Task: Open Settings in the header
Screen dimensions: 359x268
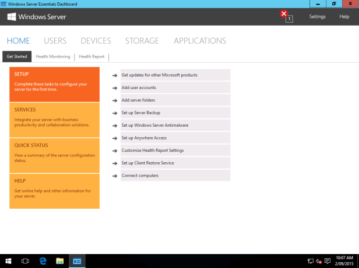Action: click(317, 16)
